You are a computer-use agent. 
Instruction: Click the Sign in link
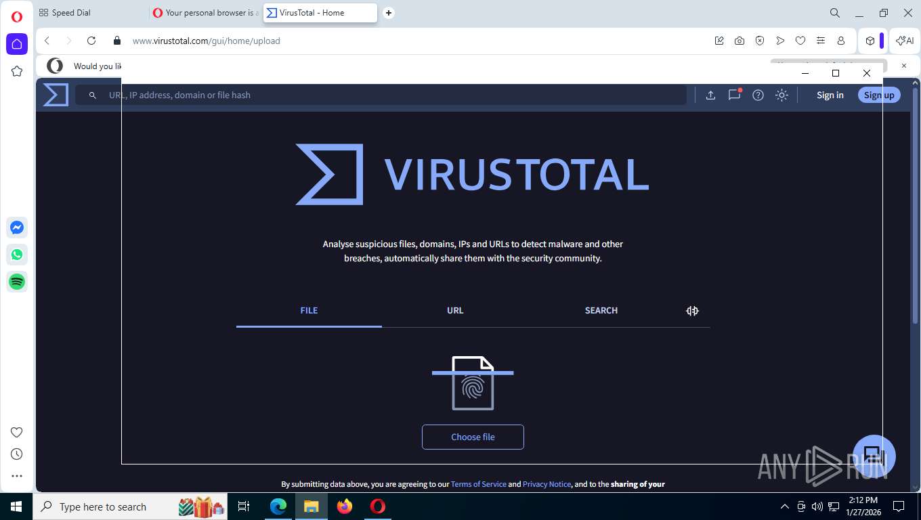coord(830,95)
